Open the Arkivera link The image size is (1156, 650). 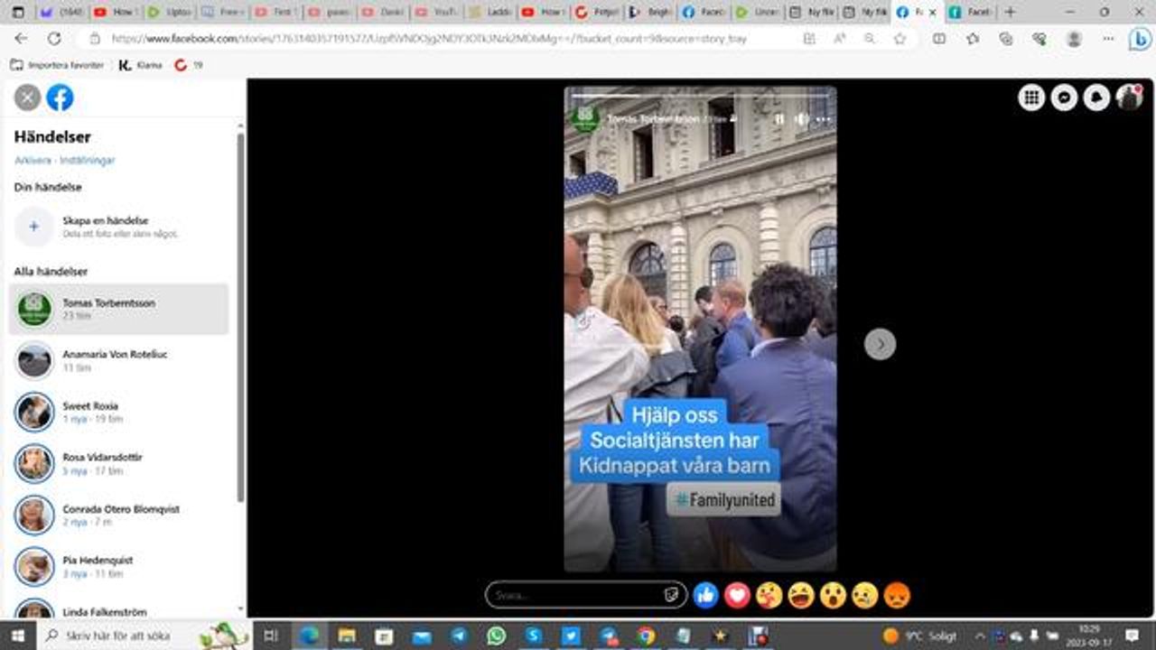pyautogui.click(x=33, y=161)
